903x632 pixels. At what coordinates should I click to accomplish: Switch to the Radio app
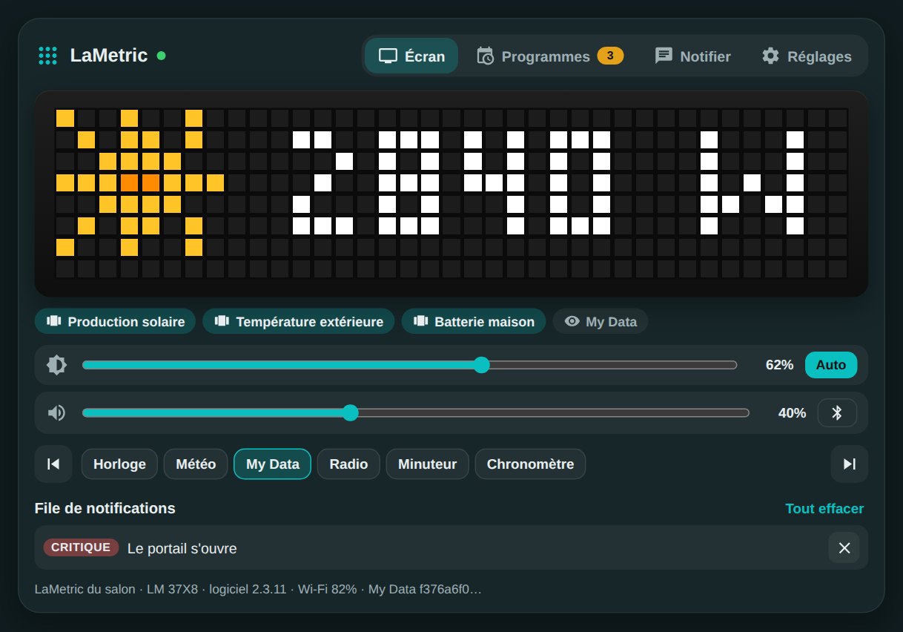tap(348, 464)
